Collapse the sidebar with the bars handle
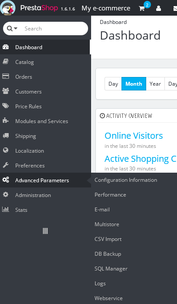This screenshot has height=304, width=177. pos(45,231)
